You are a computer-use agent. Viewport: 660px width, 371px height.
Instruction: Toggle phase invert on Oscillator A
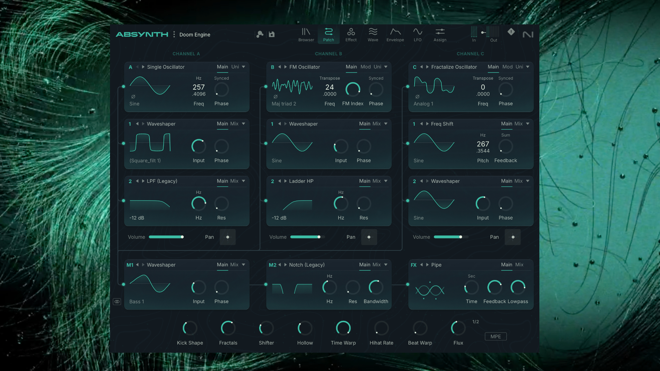[133, 97]
